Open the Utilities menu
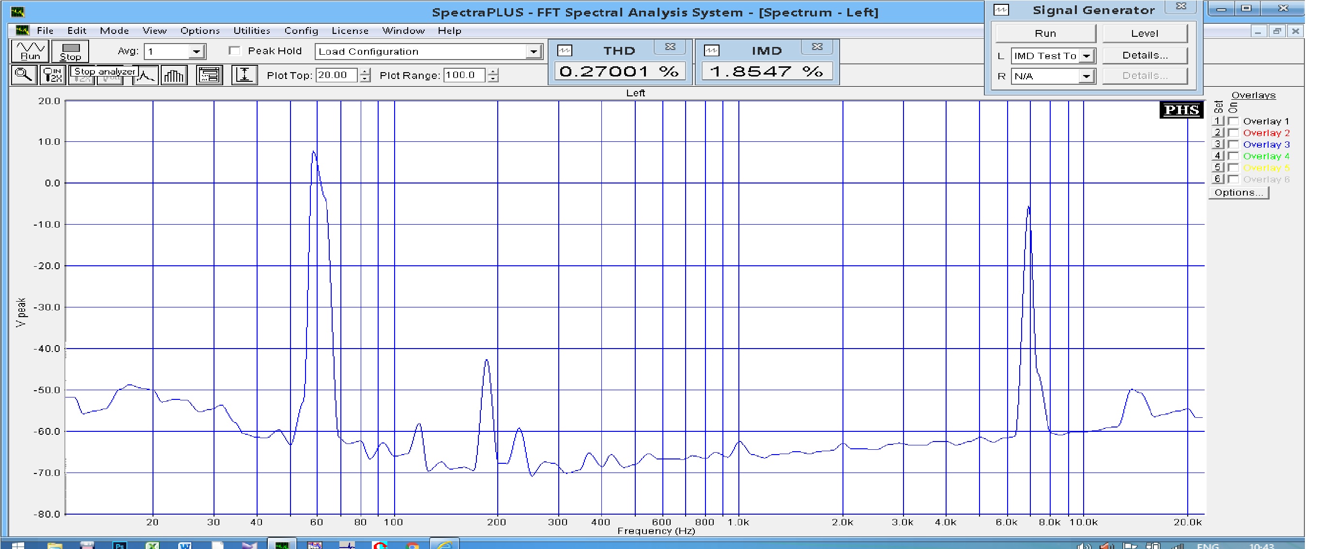Image resolution: width=1317 pixels, height=549 pixels. (252, 30)
